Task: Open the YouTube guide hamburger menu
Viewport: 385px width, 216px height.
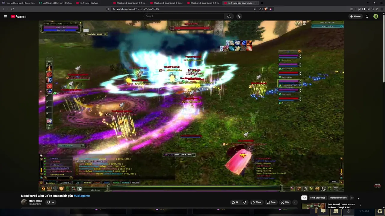Action: click(5, 16)
